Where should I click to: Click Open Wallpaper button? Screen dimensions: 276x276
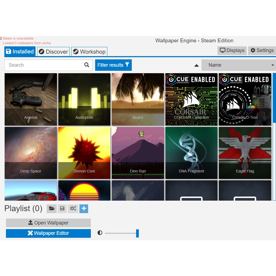pos(49,223)
